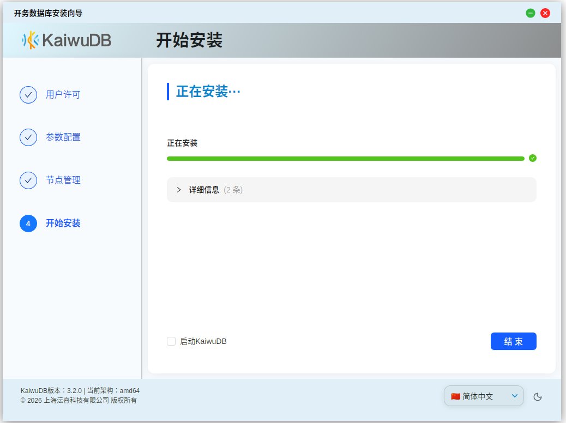This screenshot has height=423, width=566.
Task: Click the copyright 上海沄熹科技有限公司 text
Action: click(x=79, y=401)
